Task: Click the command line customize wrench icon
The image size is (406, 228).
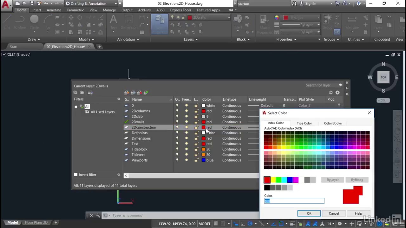Action: tap(98, 215)
